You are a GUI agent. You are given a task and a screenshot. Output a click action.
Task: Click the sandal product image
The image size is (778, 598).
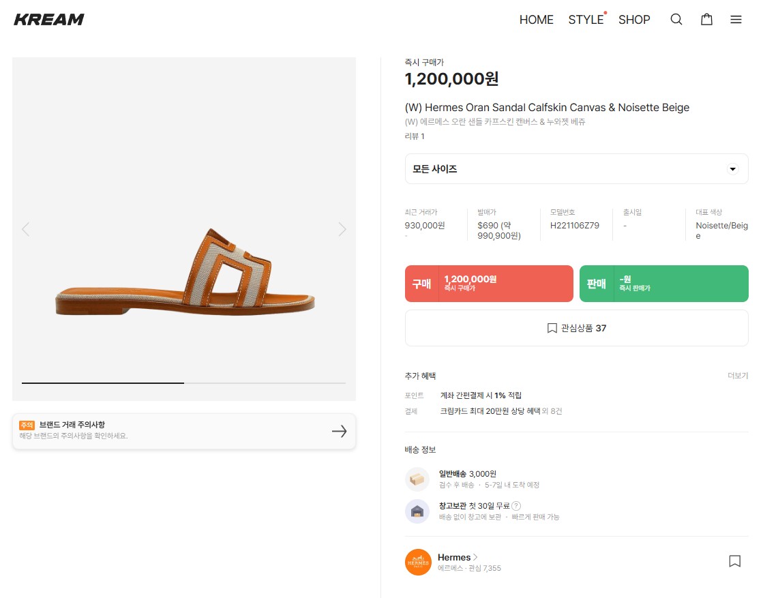pos(184,273)
